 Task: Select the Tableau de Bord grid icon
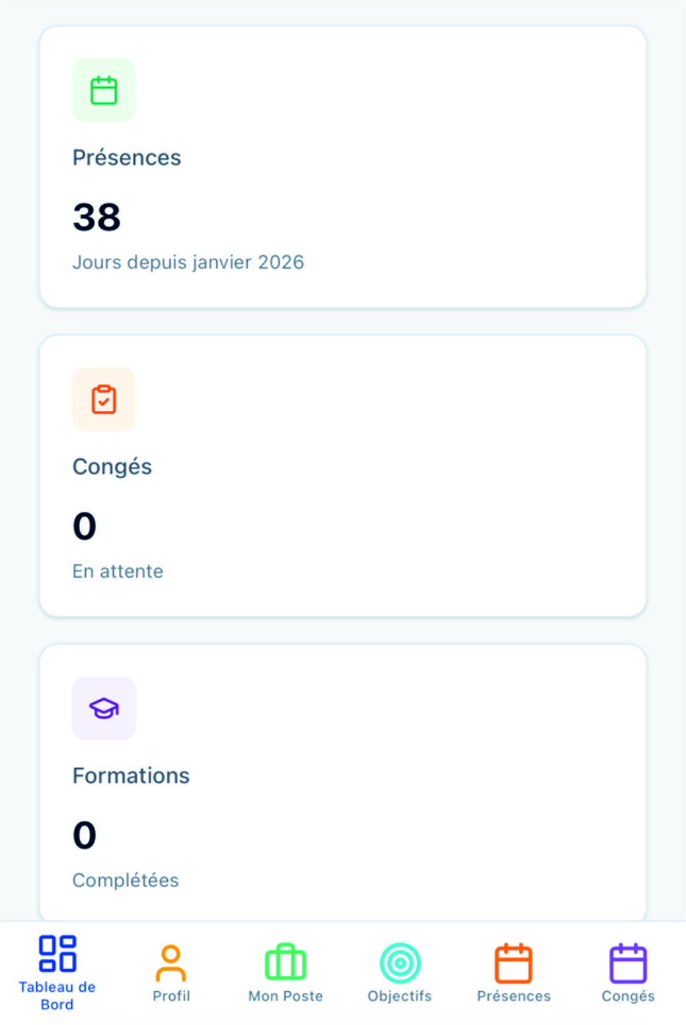click(57, 954)
